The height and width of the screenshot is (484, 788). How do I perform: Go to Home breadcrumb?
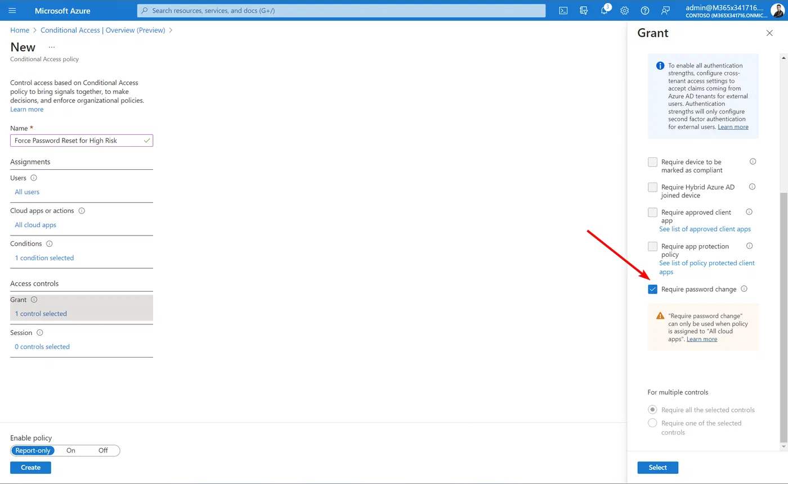(20, 30)
